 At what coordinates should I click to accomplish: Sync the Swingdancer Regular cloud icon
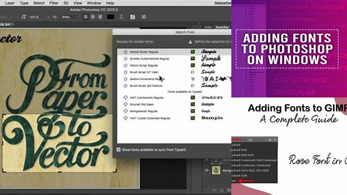tap(125, 111)
